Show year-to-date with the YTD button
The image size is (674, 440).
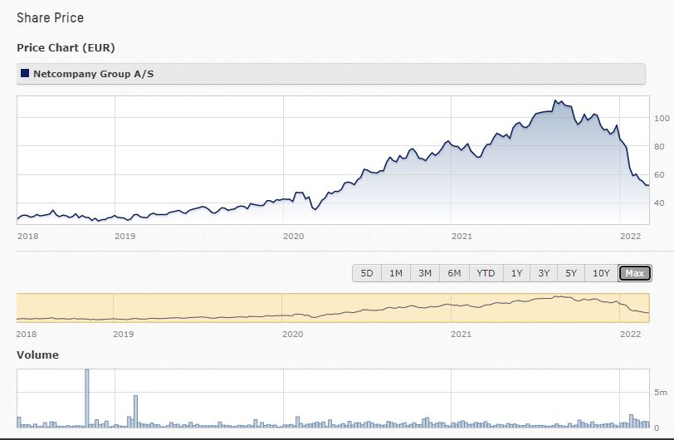coord(486,273)
